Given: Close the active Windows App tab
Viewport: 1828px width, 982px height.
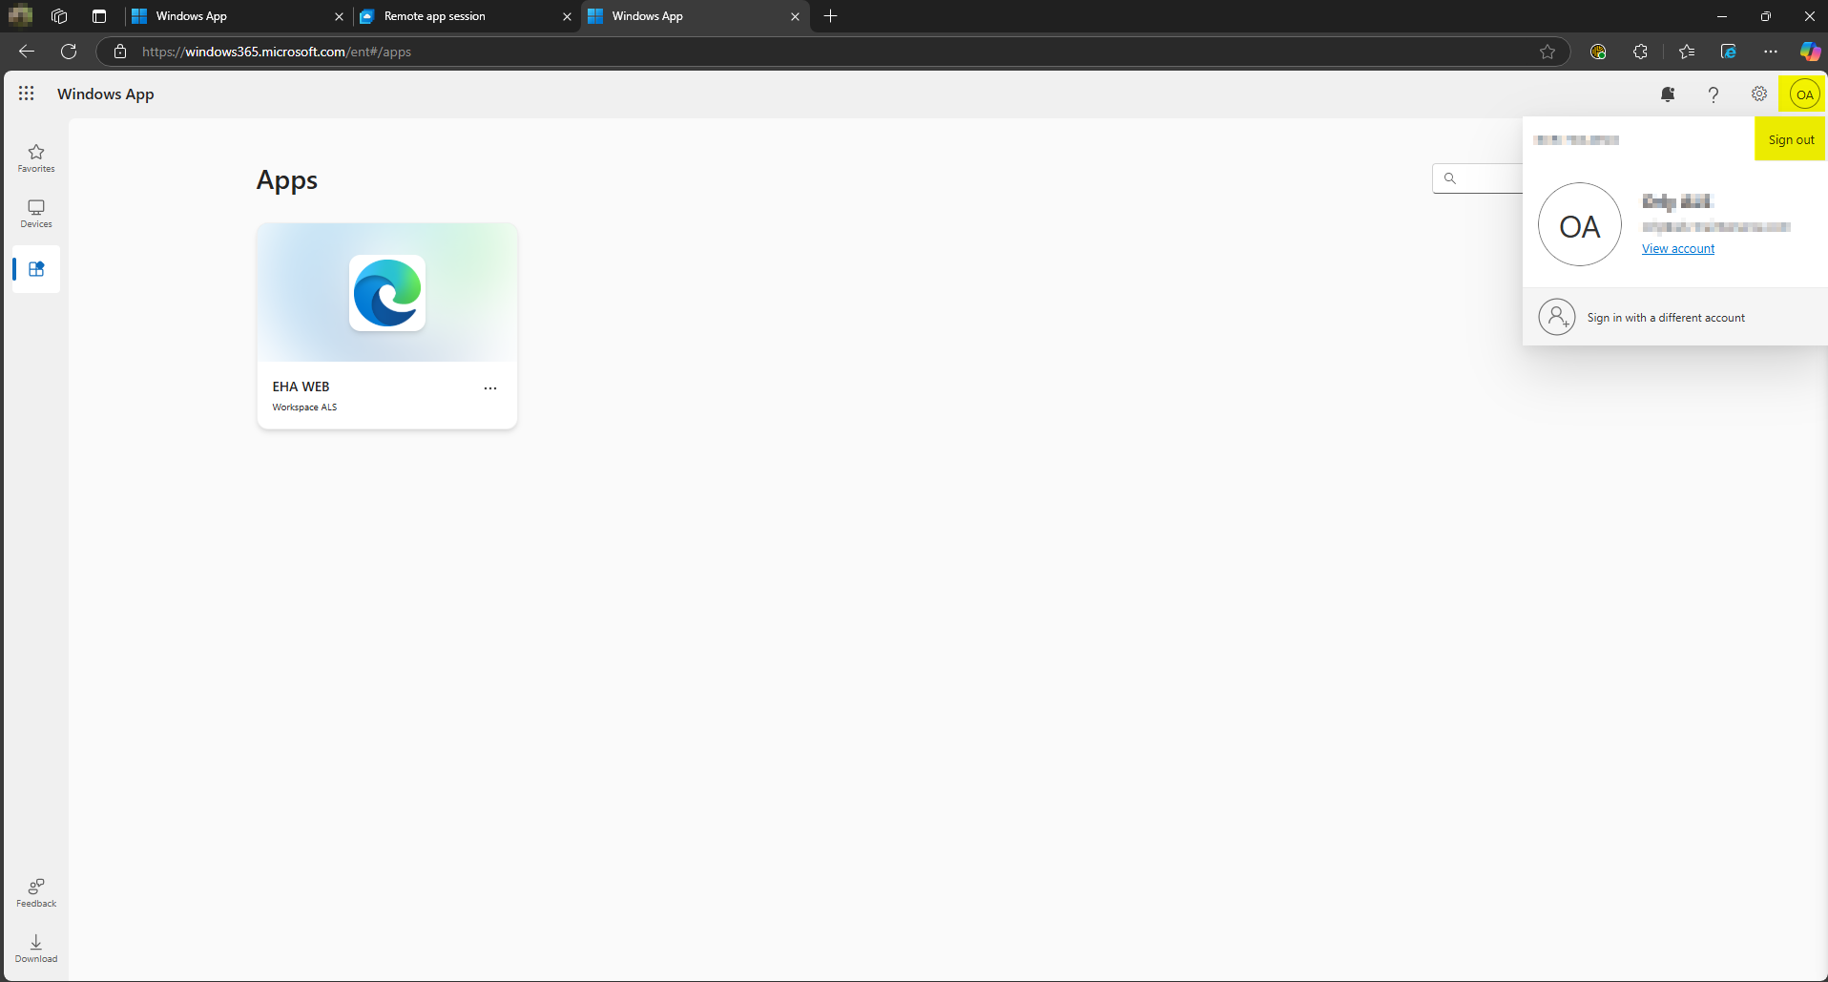Looking at the screenshot, I should coord(795,16).
